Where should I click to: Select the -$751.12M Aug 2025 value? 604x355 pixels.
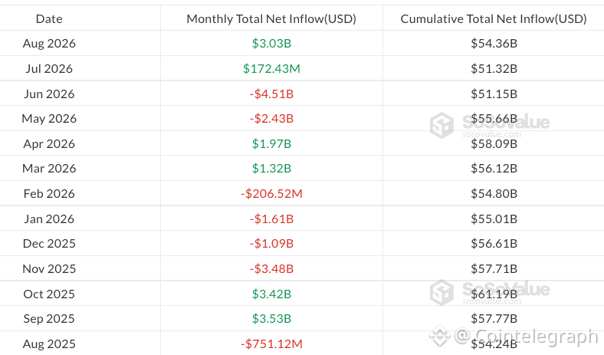[271, 343]
